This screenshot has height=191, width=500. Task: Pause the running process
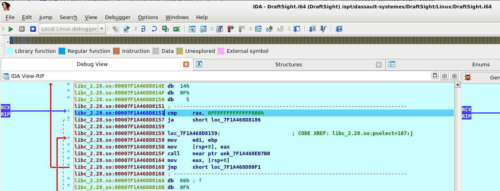(x=22, y=29)
